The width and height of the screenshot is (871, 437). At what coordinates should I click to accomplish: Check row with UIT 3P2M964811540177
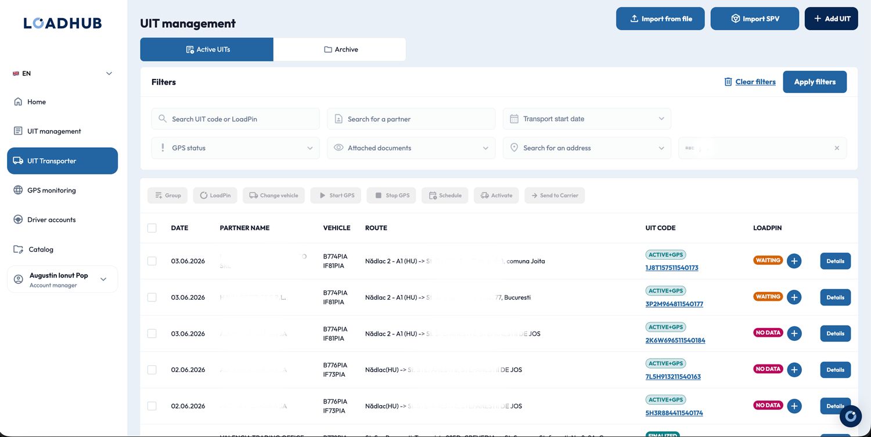tap(152, 297)
